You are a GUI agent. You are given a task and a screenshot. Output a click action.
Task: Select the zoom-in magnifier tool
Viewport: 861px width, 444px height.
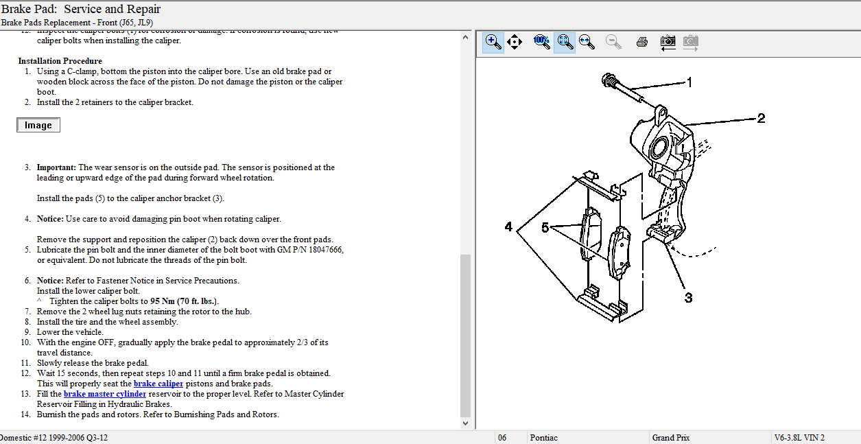(493, 42)
